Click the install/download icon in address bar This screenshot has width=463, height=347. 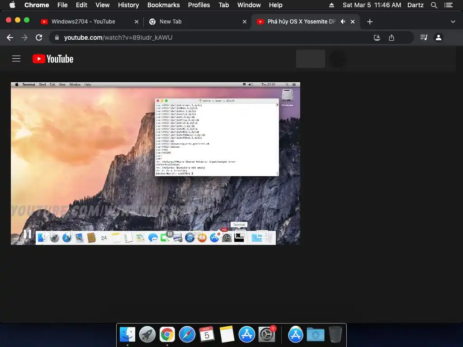tap(377, 38)
